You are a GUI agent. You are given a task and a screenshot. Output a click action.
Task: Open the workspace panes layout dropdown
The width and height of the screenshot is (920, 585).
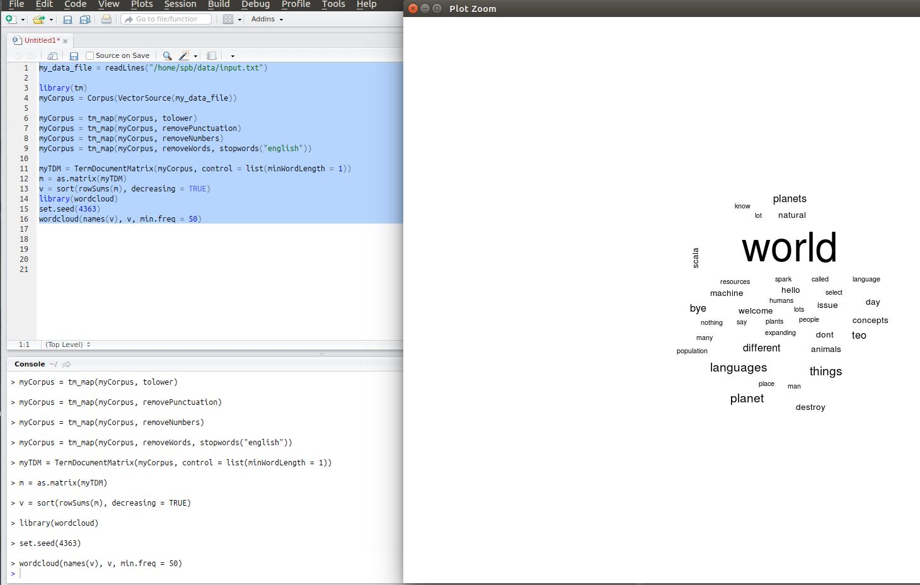[228, 20]
